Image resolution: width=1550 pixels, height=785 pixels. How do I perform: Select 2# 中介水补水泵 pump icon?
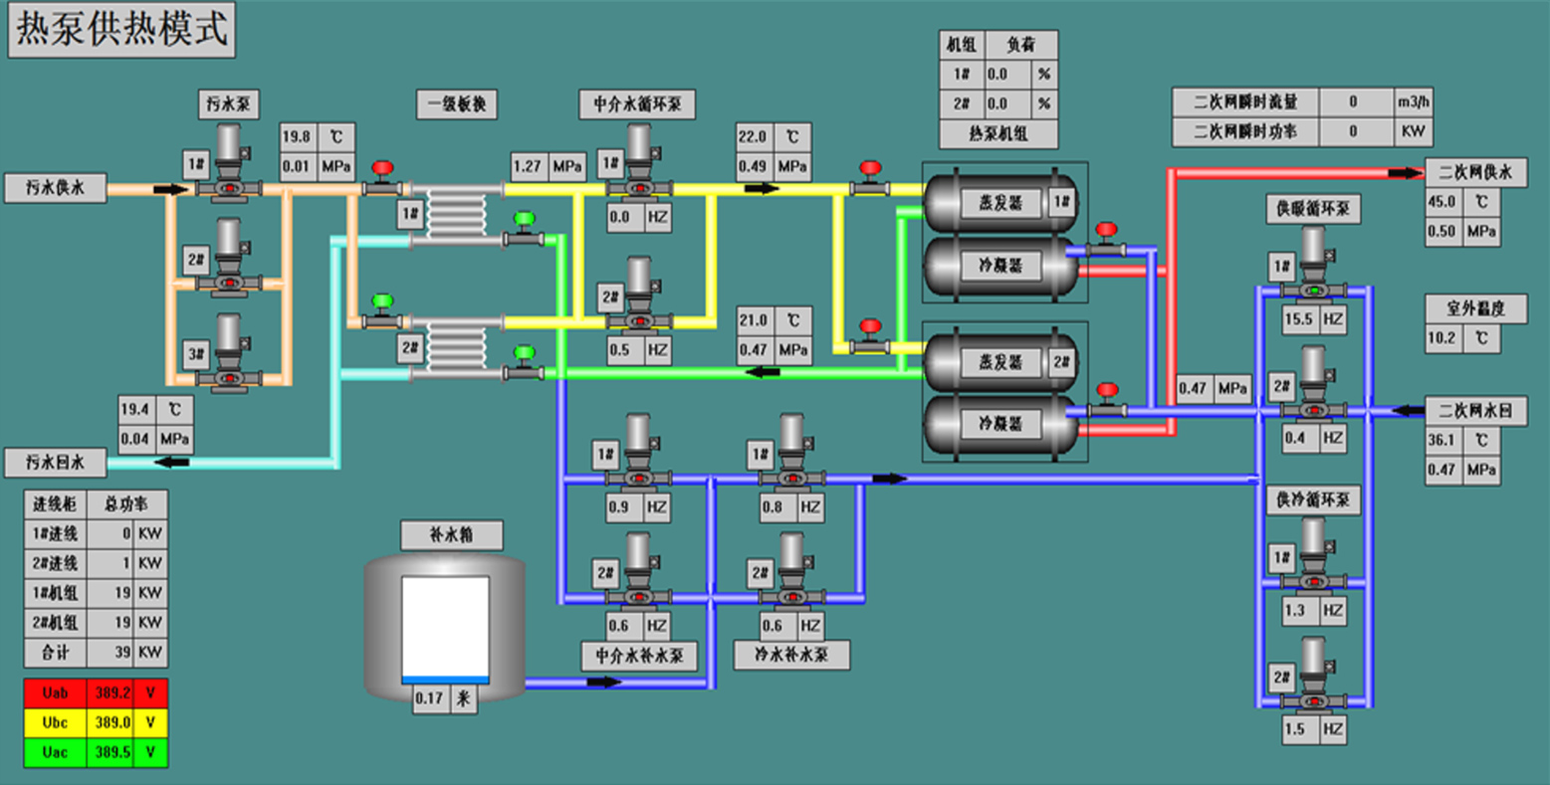point(638,573)
